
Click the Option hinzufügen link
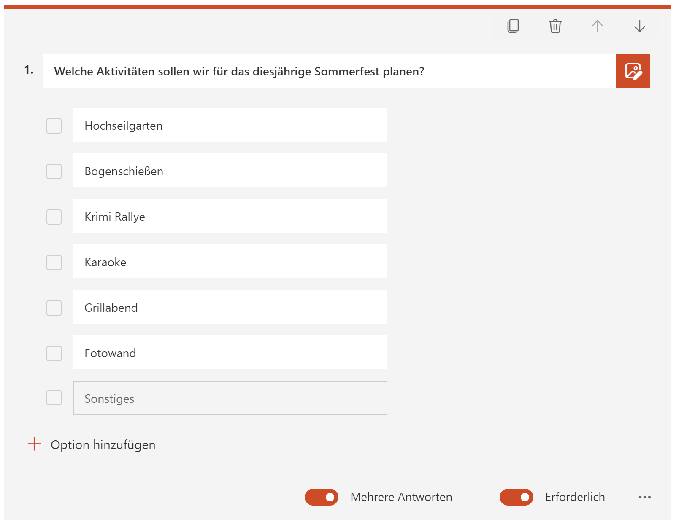pos(103,444)
